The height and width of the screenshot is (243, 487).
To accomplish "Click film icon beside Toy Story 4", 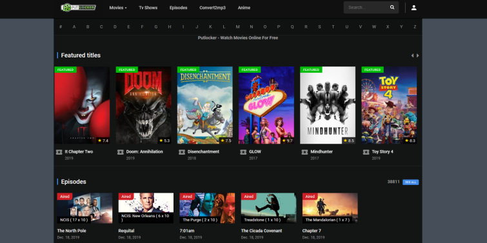I will click(x=366, y=152).
